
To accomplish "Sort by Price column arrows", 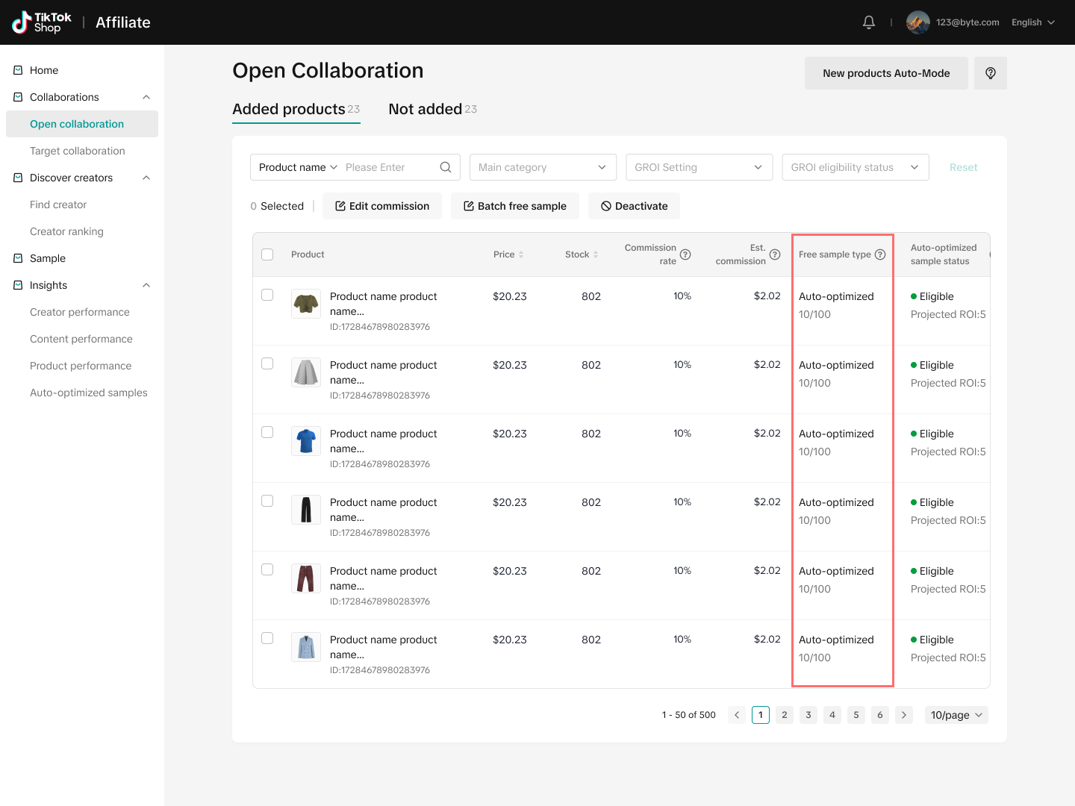I will [x=521, y=254].
